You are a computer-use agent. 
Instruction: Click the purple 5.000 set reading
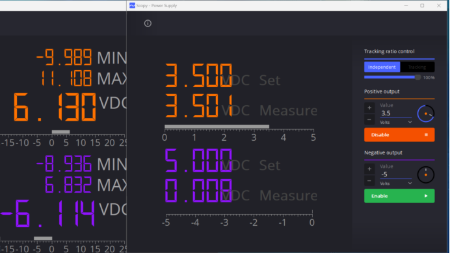click(x=198, y=161)
